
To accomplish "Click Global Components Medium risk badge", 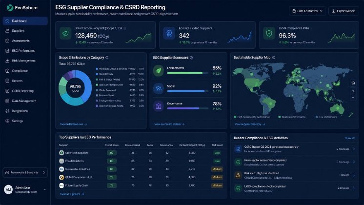I will coord(217,177).
